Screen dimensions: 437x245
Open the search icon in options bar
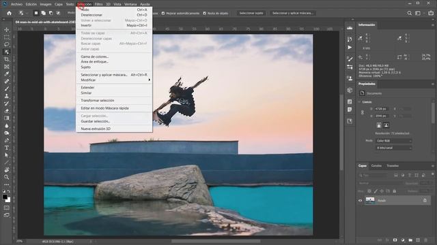click(x=410, y=13)
